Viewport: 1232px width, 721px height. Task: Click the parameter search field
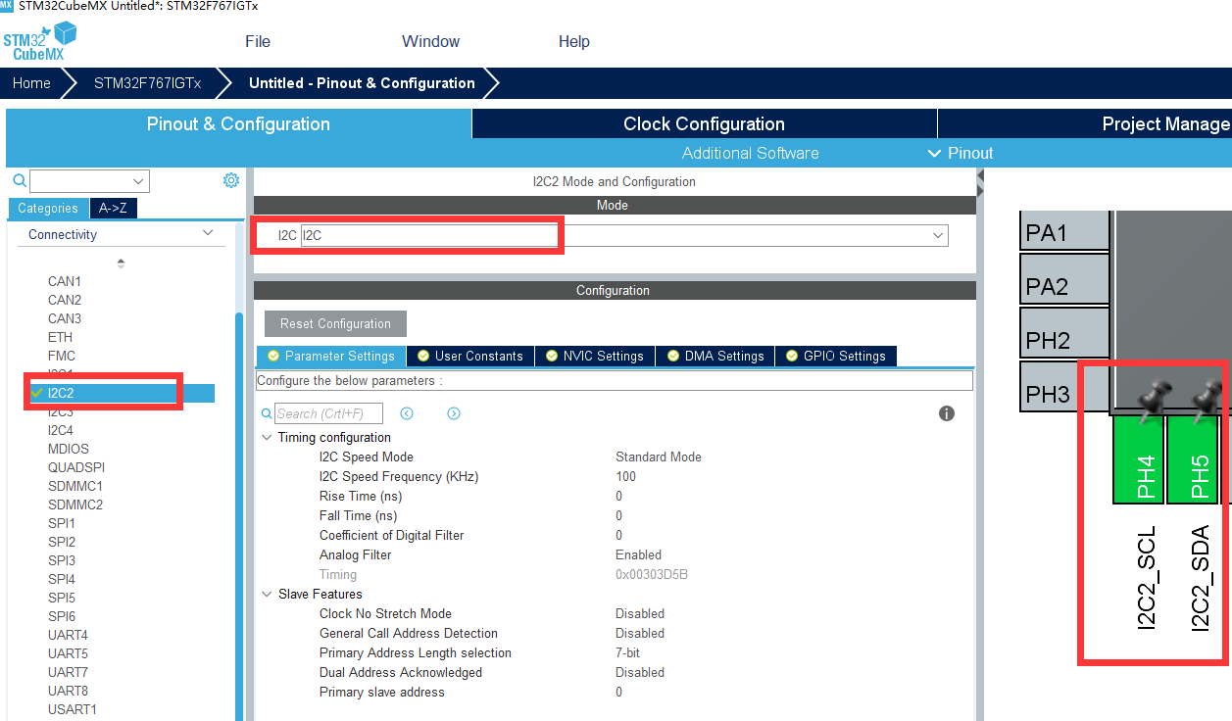328,413
